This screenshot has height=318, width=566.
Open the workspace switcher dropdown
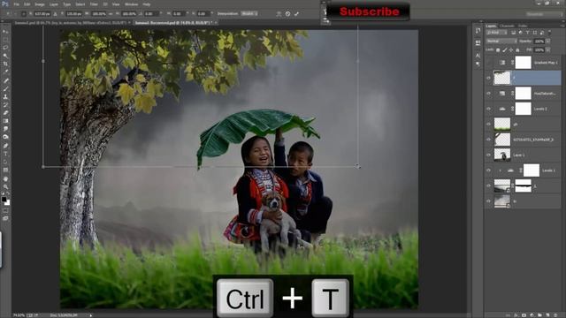pos(544,14)
